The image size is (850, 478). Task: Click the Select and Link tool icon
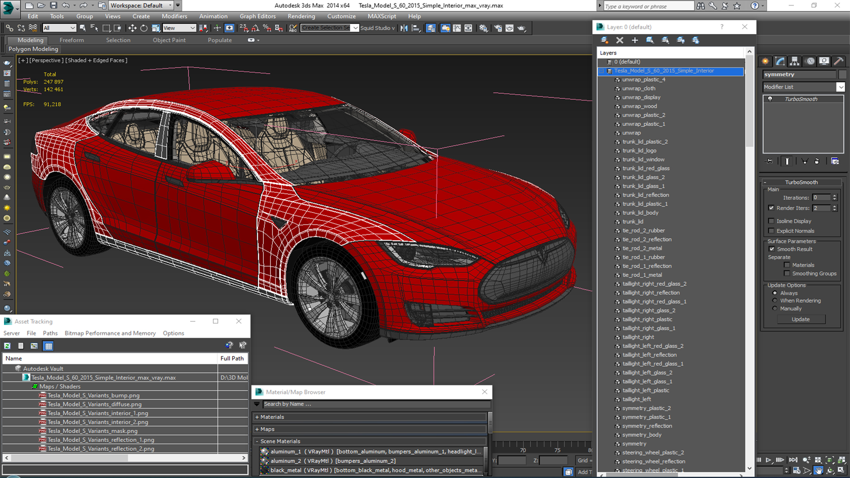click(x=9, y=28)
